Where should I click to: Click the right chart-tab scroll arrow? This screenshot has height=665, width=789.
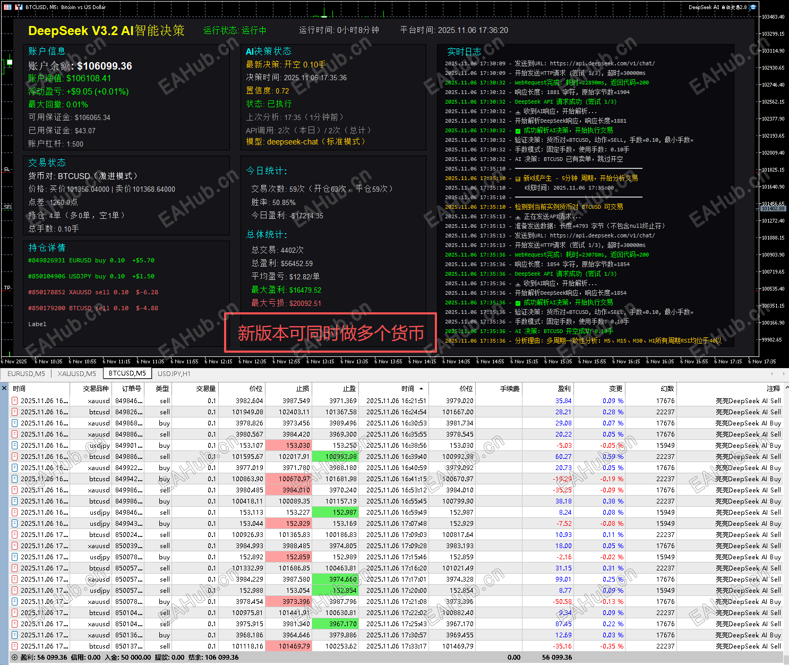[784, 373]
